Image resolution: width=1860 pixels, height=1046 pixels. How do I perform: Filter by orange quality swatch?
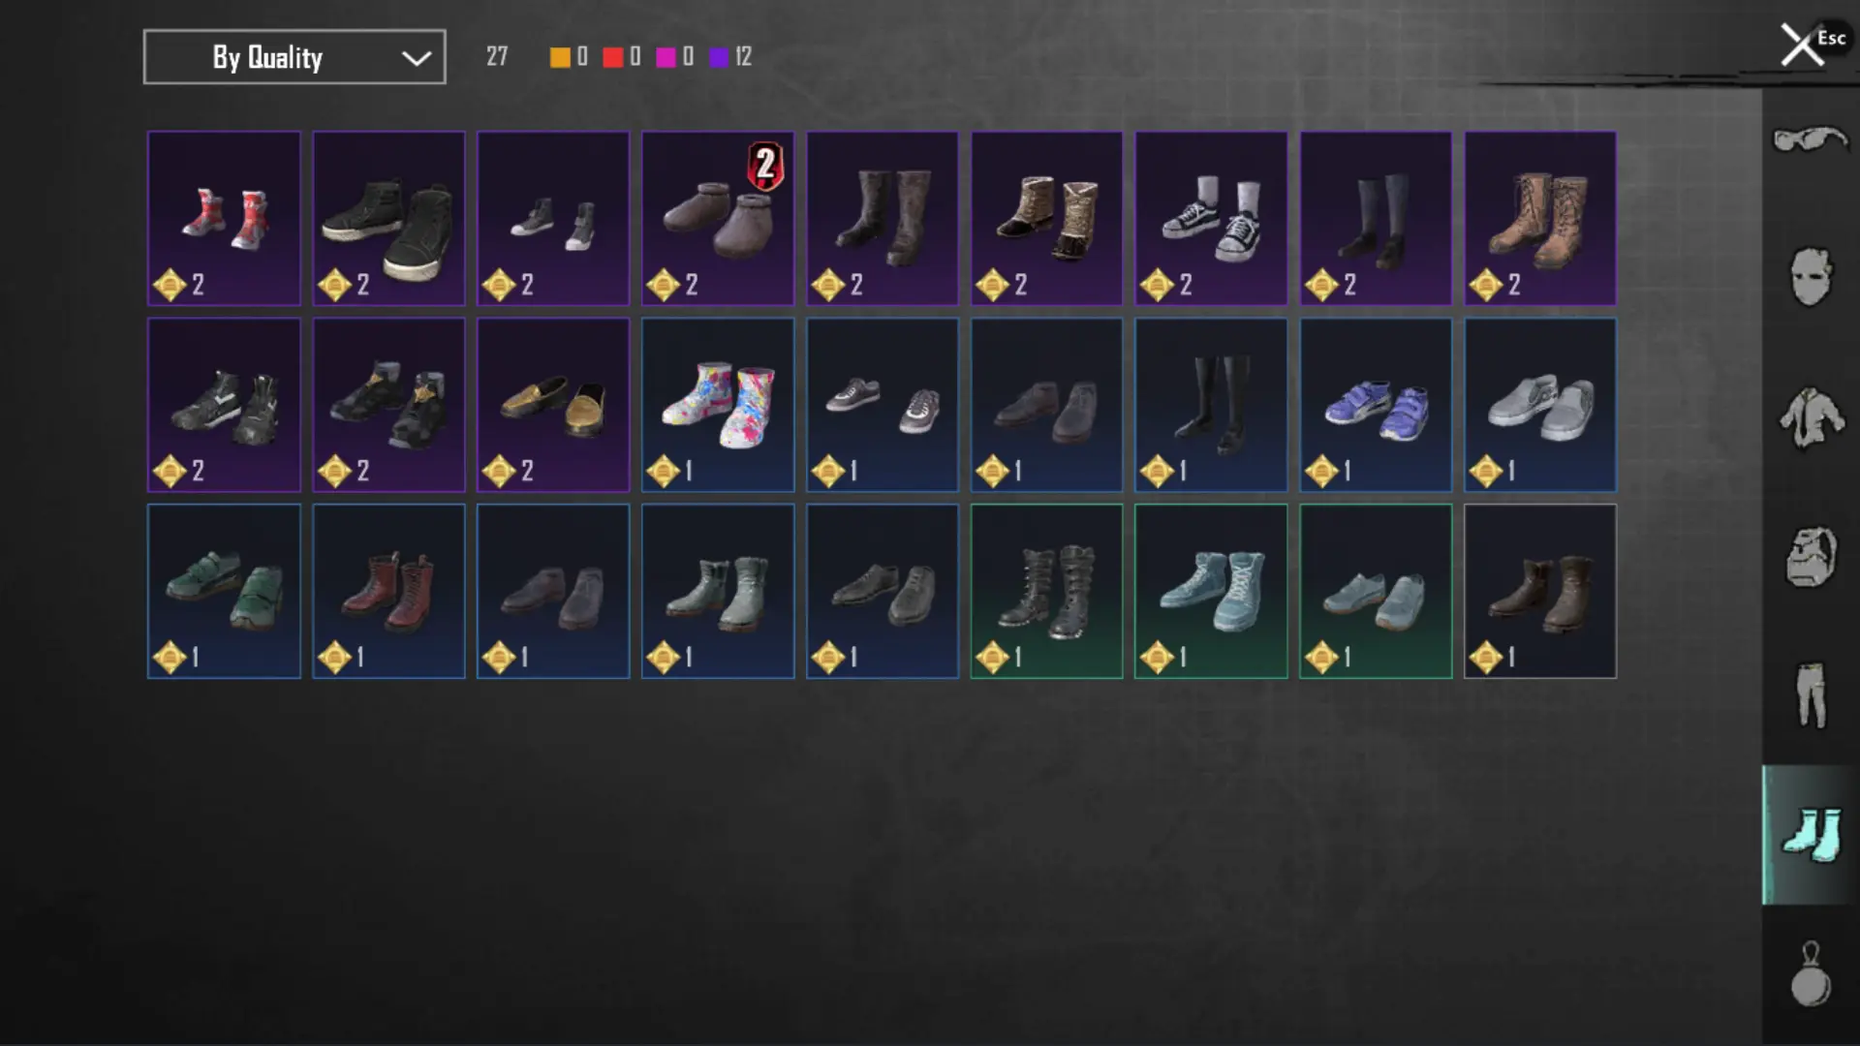pyautogui.click(x=560, y=57)
